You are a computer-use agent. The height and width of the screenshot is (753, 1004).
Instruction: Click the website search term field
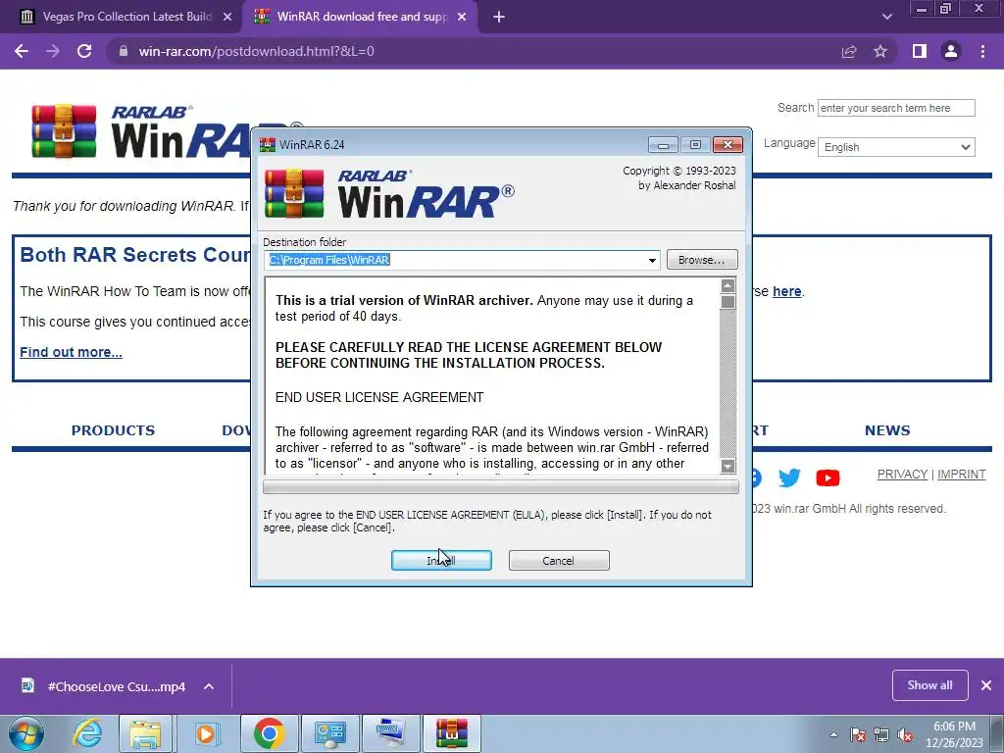(x=896, y=108)
